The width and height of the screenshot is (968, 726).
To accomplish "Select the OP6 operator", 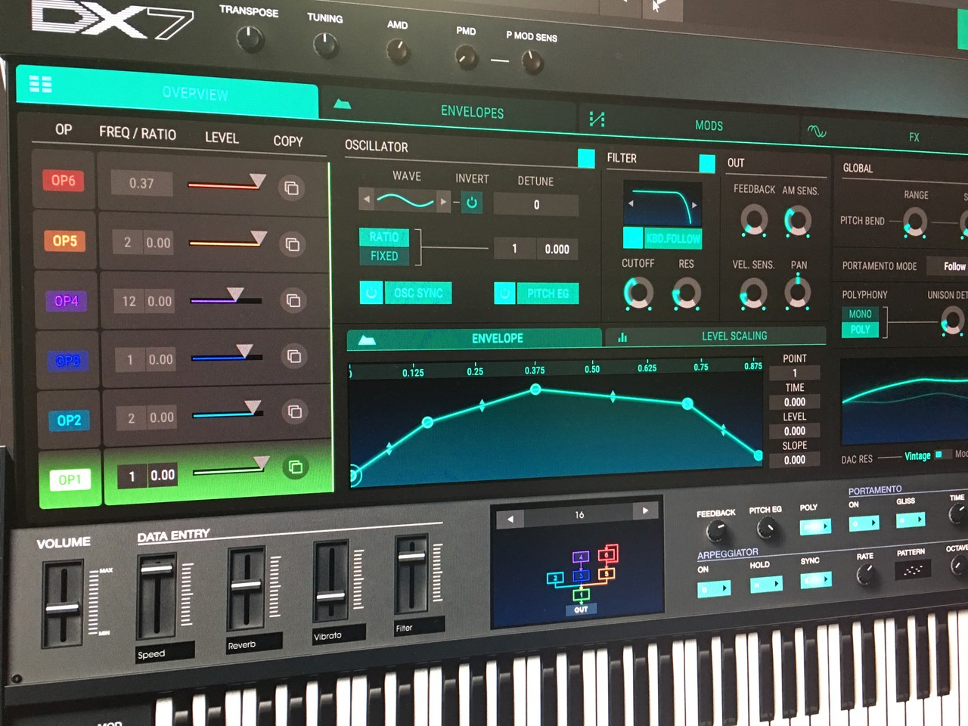I will pos(64,181).
